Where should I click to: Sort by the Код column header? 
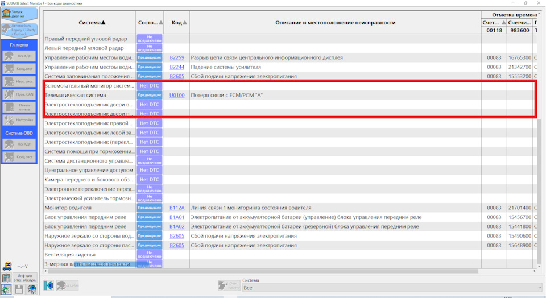pyautogui.click(x=176, y=23)
